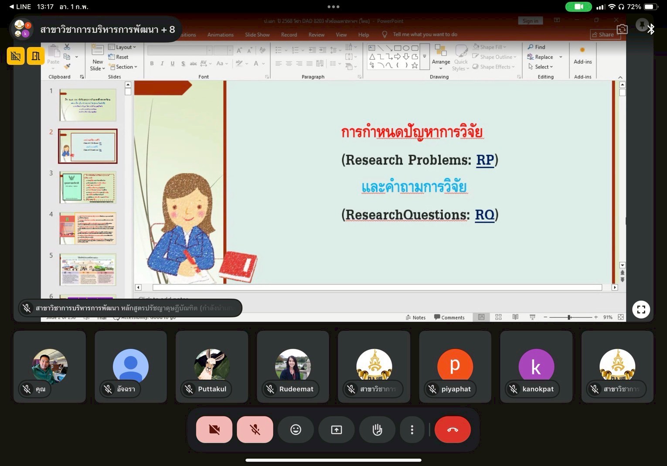The width and height of the screenshot is (667, 466).
Task: Unmute the microphone
Action: click(x=255, y=429)
